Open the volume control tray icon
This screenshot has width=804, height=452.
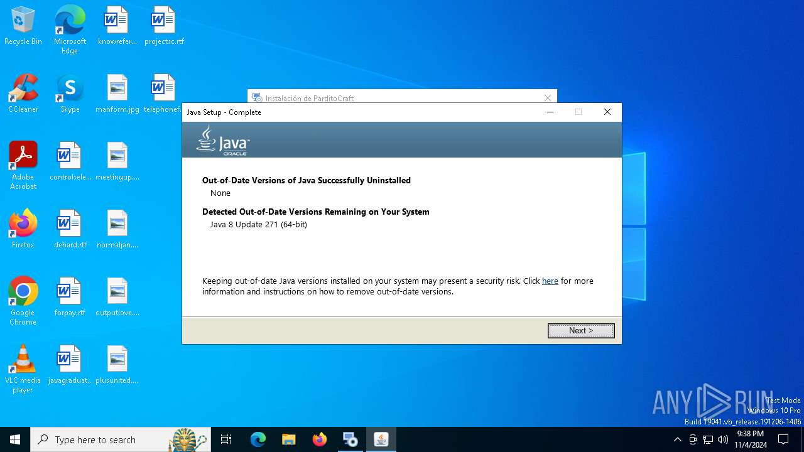pos(723,439)
